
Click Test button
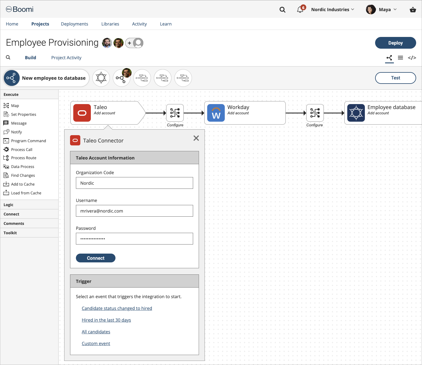point(396,78)
